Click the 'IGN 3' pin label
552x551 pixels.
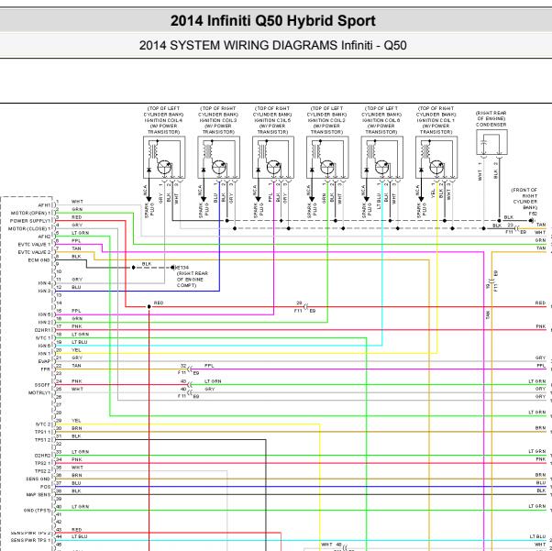tap(44, 292)
